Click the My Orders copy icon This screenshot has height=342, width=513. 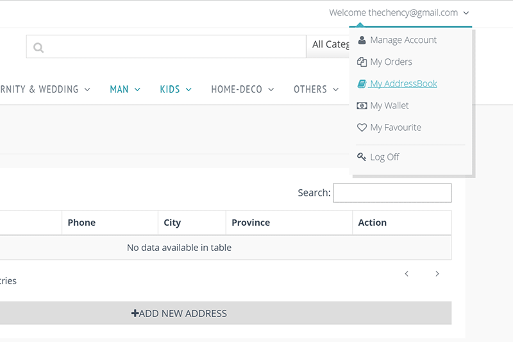click(362, 62)
